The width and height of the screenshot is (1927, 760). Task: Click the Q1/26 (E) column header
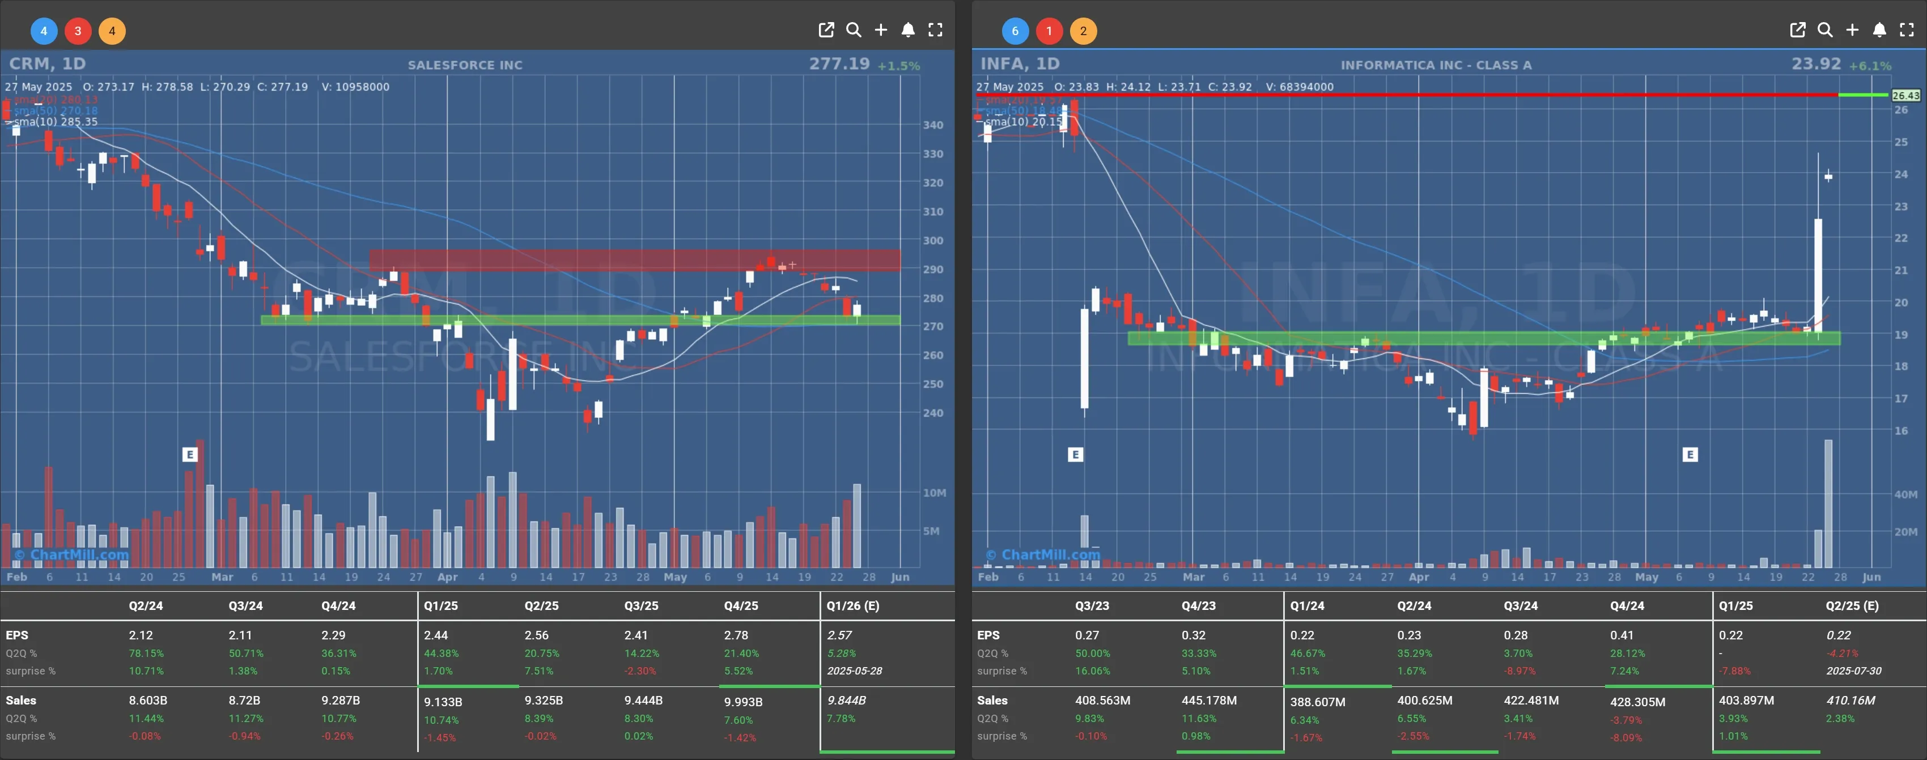tap(853, 605)
